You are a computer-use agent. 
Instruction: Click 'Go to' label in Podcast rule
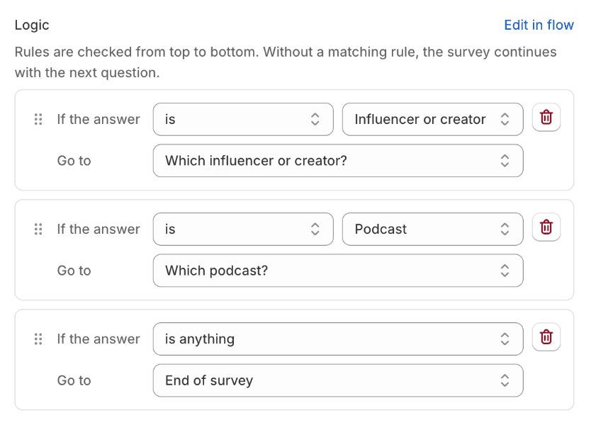click(x=74, y=271)
